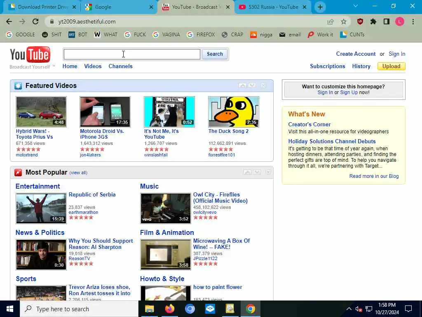Open the FIREFOX bookmark in bookmarks bar
Viewport: 422px width, 317px height.
point(201,35)
